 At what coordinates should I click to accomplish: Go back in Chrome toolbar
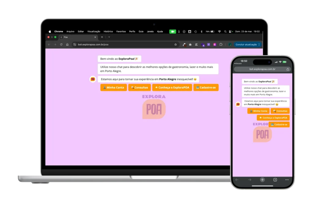tap(49, 45)
